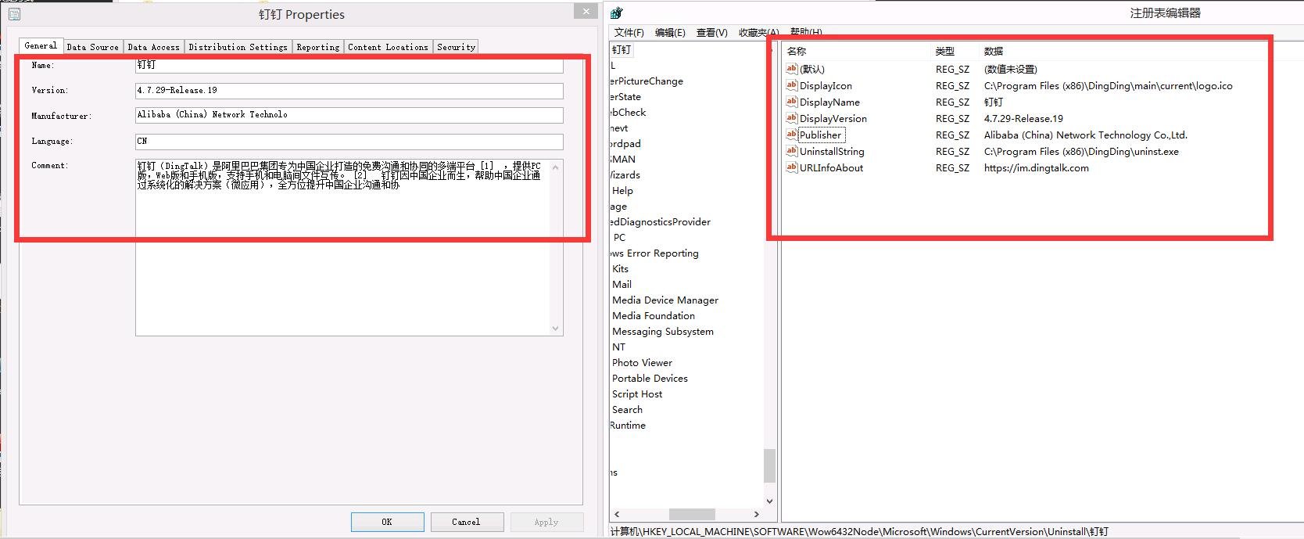Select Media Device Manager tree key
Viewport: 1304px width, 539px height.
[665, 300]
